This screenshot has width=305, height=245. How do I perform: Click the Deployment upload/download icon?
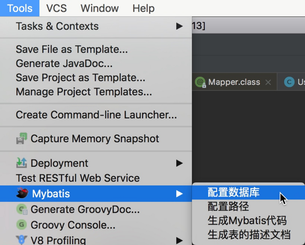point(21,163)
